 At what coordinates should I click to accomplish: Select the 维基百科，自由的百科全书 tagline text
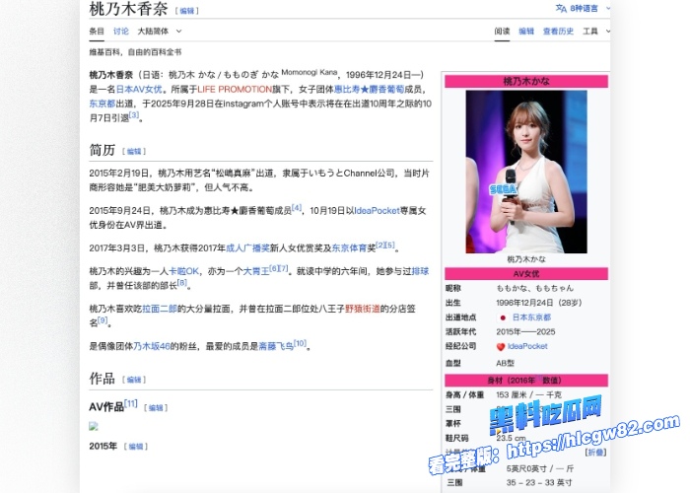tap(135, 52)
